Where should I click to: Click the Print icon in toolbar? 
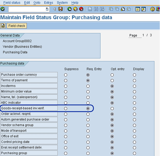coord(90,9)
